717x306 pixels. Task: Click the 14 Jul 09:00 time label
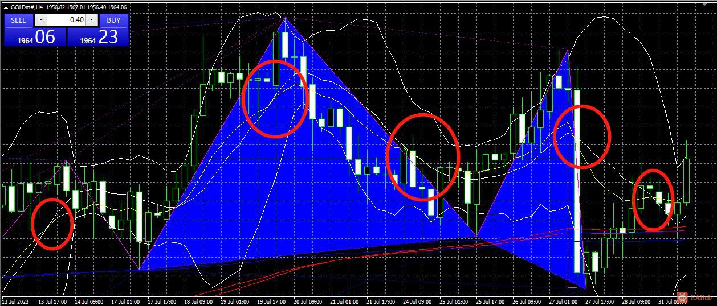tap(89, 302)
